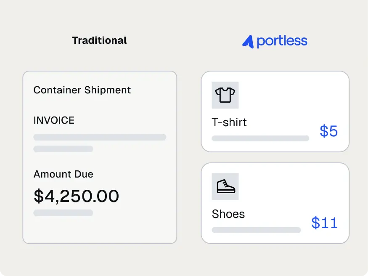Click the INVOICE label
This screenshot has width=368, height=276.
point(54,120)
